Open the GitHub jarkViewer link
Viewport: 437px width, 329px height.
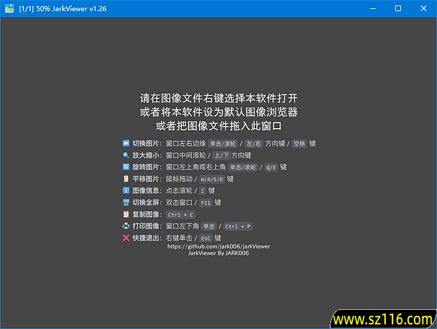pyautogui.click(x=218, y=247)
